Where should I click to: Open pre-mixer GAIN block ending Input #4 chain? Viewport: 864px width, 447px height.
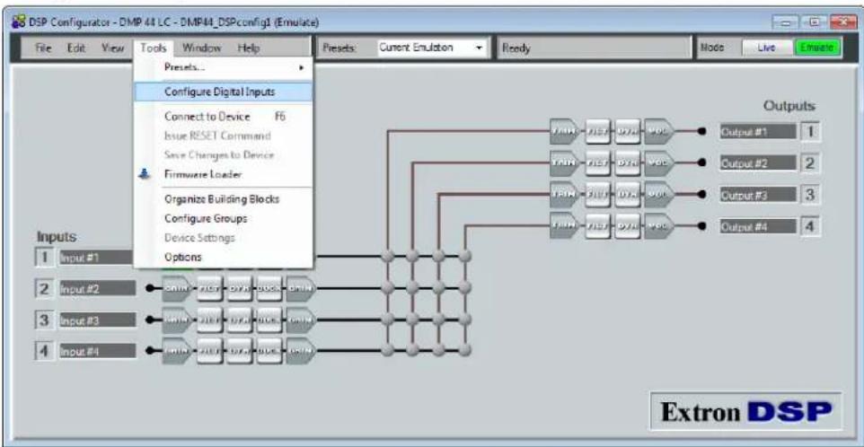302,350
